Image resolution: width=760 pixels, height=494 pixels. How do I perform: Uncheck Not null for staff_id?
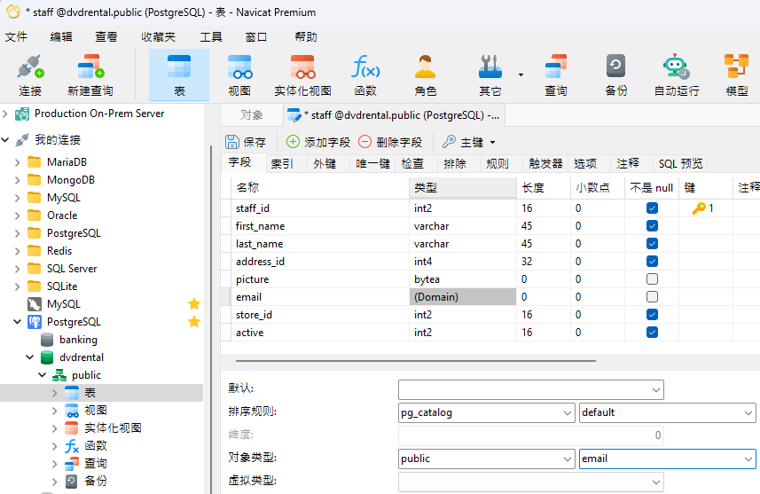pyautogui.click(x=652, y=208)
